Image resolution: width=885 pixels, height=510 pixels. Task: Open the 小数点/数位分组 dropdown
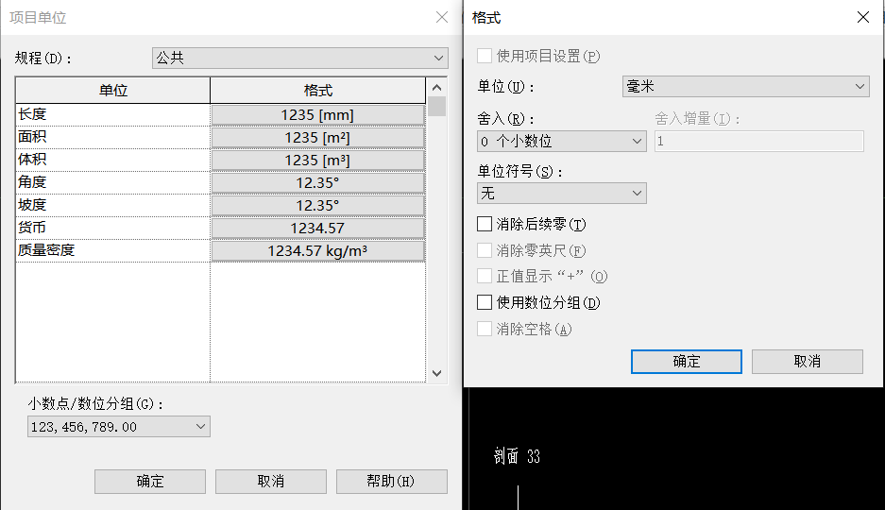(x=118, y=427)
